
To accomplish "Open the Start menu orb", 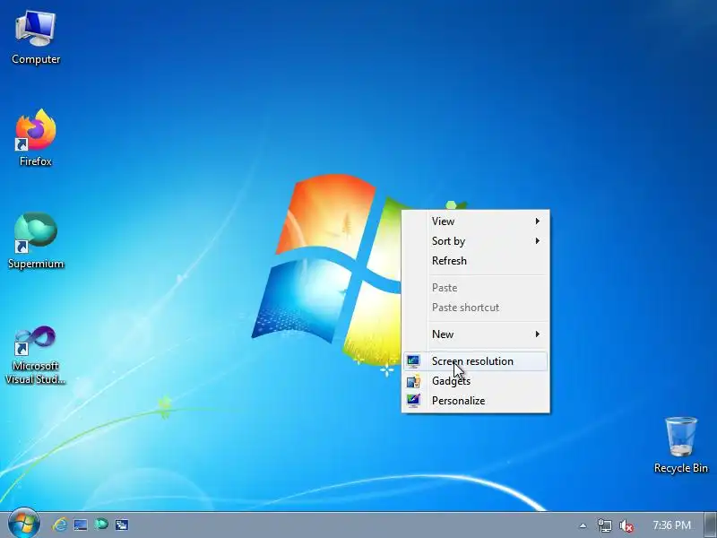I will [x=24, y=524].
